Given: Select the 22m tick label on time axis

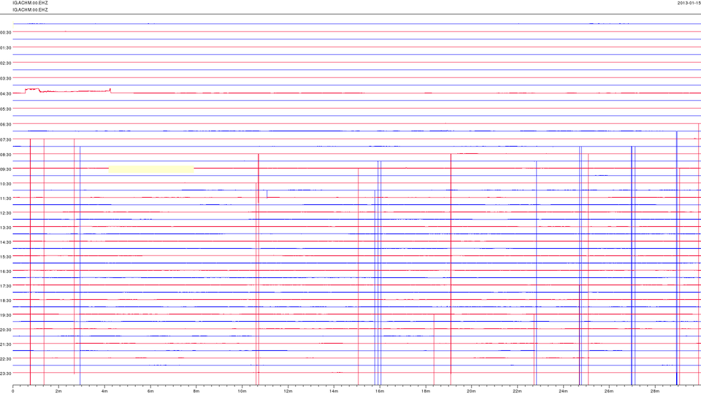Looking at the screenshot, I should tap(517, 391).
